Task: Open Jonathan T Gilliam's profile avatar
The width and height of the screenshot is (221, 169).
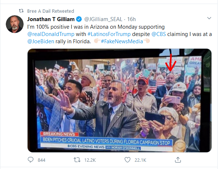Action: (15, 25)
